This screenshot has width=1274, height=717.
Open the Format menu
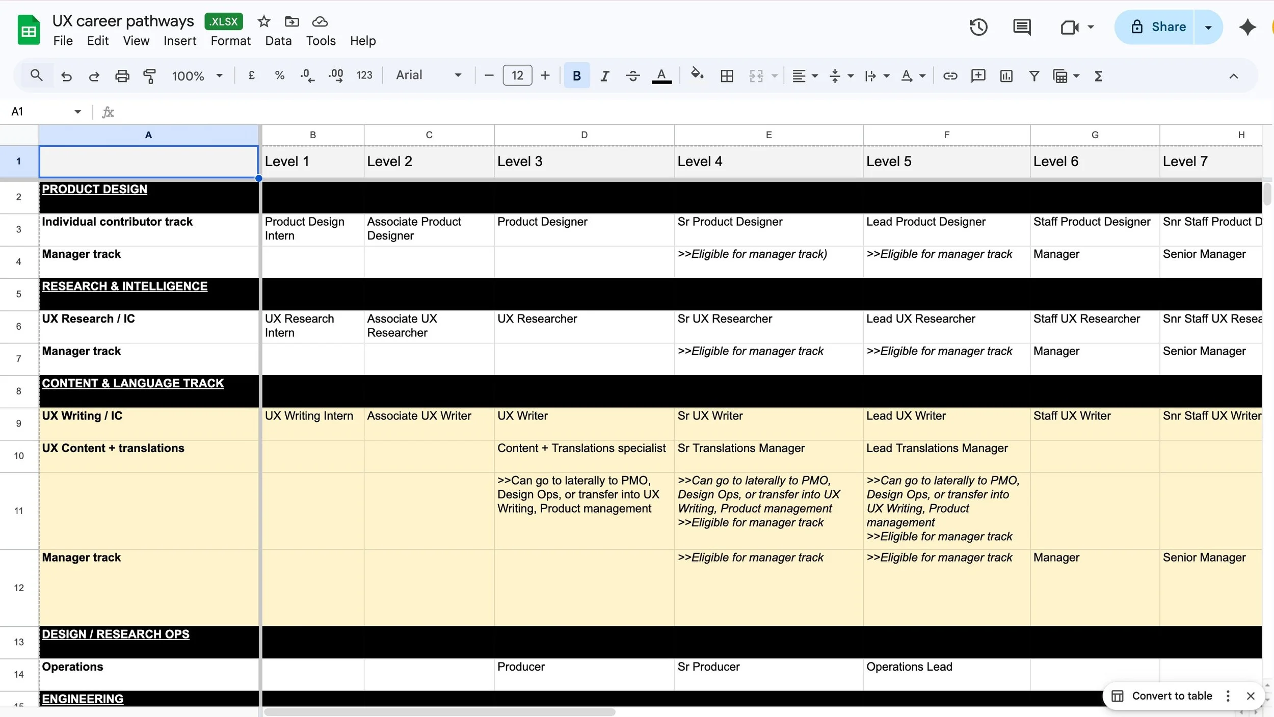[230, 41]
